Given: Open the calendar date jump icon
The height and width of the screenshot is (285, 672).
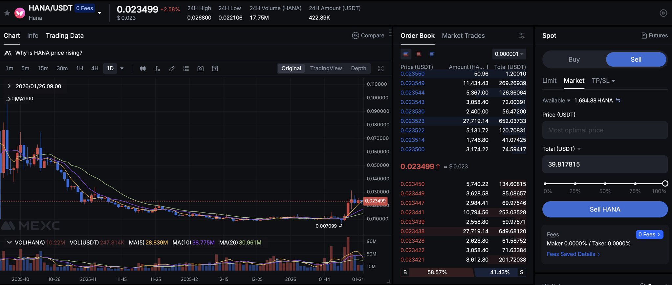Looking at the screenshot, I should click(x=215, y=68).
